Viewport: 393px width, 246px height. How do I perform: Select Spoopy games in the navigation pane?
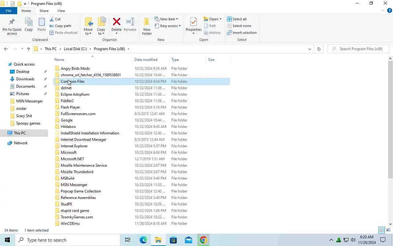[28, 123]
